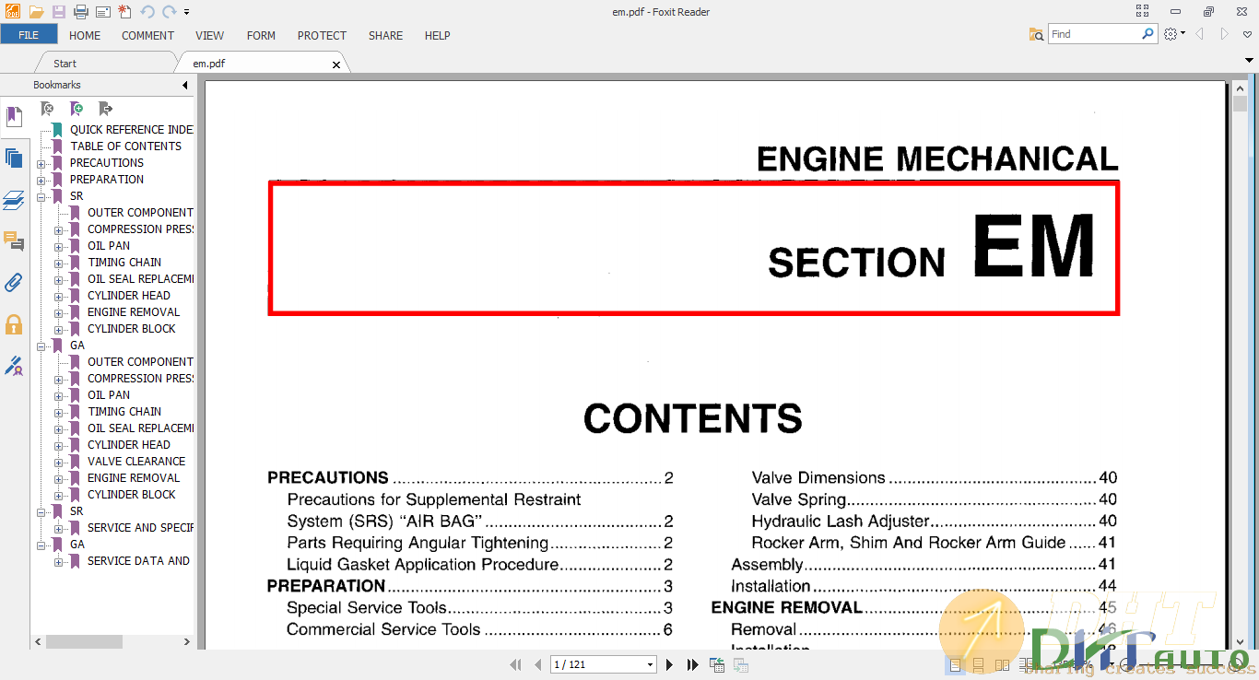
Task: Open the Attachments paperclip panel icon
Action: (14, 282)
